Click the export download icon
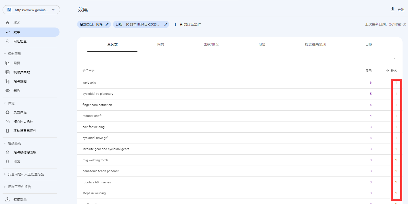Screen dimensions: 408x204 click(x=393, y=9)
